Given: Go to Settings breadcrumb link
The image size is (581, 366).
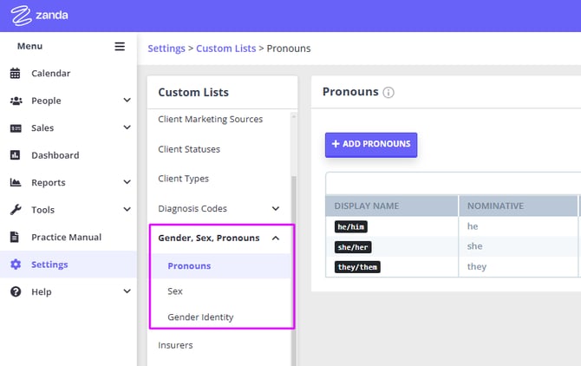Looking at the screenshot, I should (x=166, y=49).
